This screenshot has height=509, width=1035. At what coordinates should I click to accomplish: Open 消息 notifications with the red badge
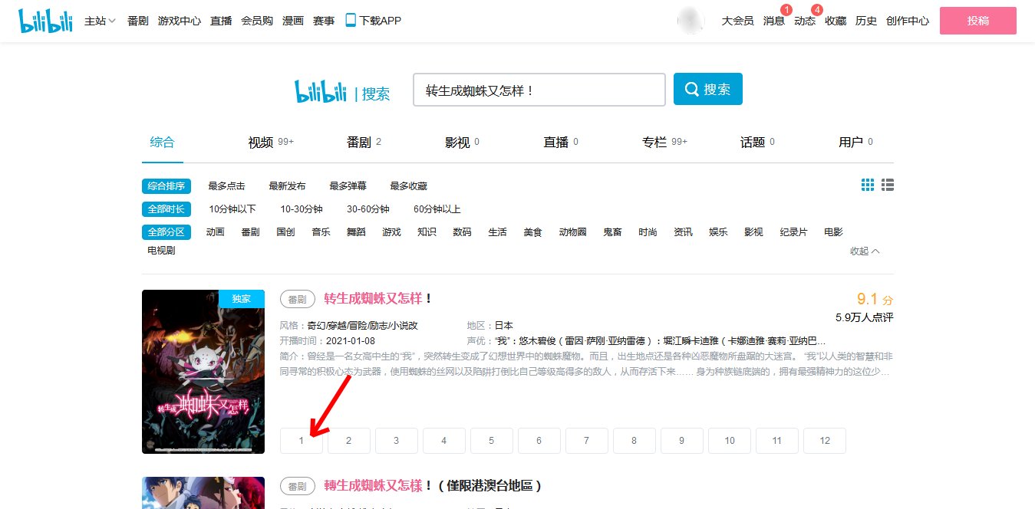coord(773,21)
